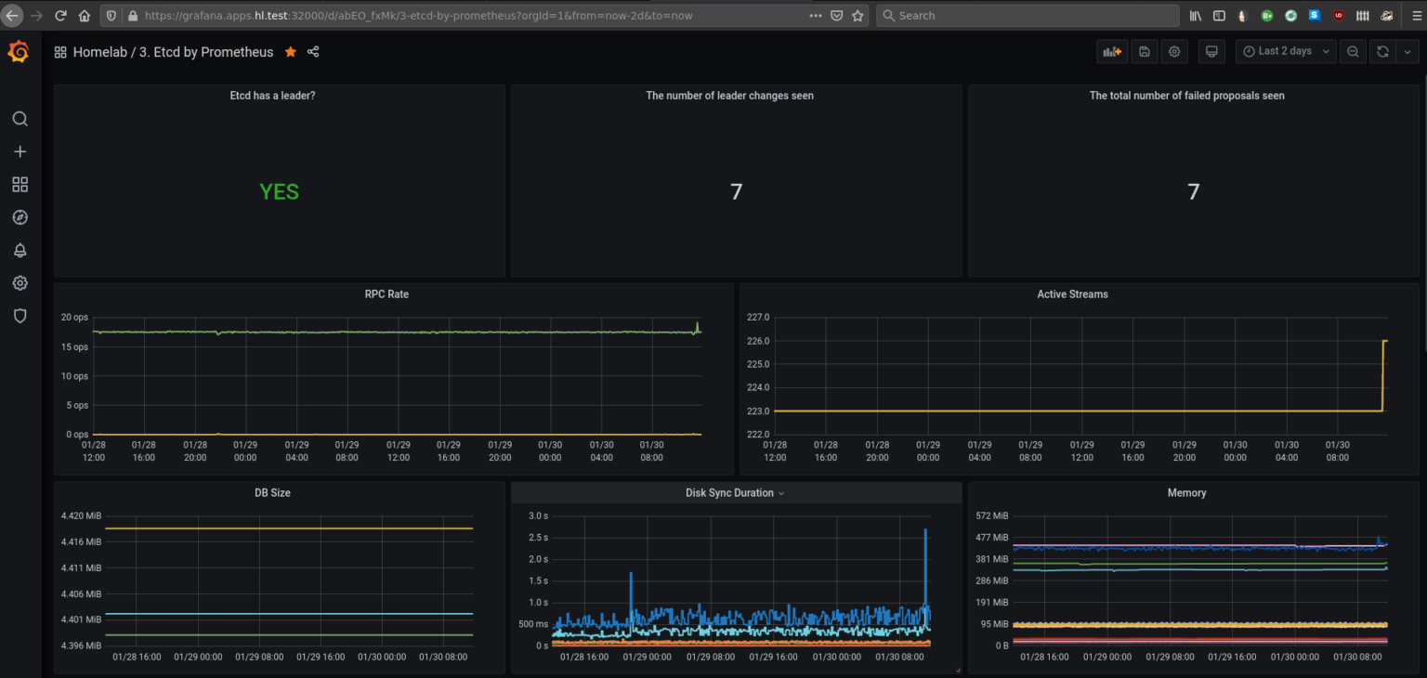Open the Last 2 days time range picker
This screenshot has width=1427, height=678.
(1286, 51)
